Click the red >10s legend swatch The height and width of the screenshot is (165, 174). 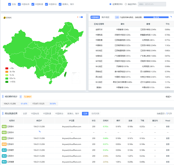pos(7,68)
